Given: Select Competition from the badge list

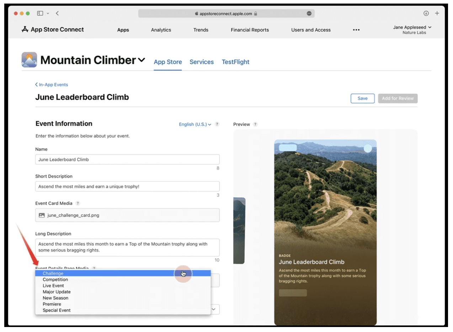Looking at the screenshot, I should click(55, 279).
